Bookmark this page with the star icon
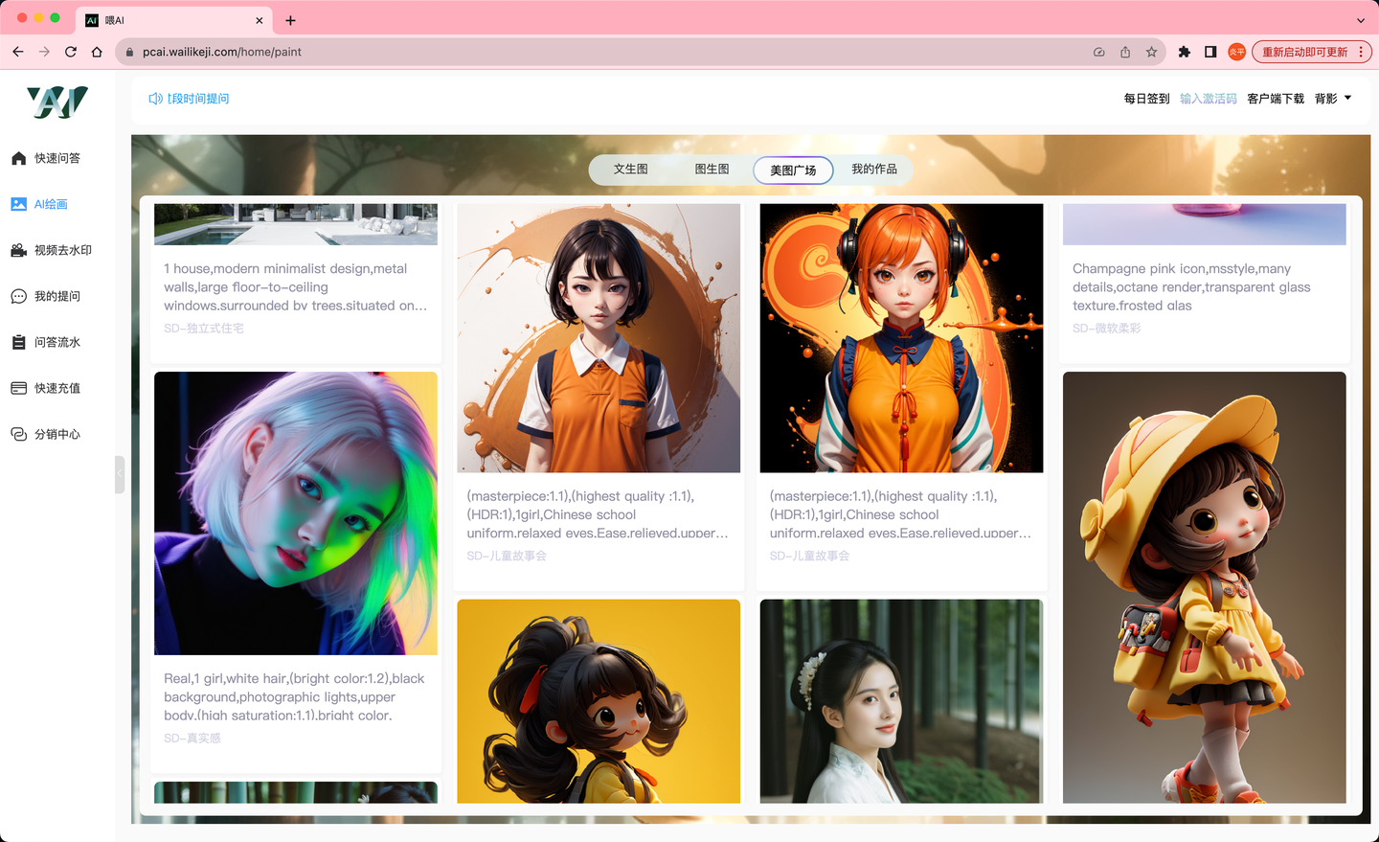Image resolution: width=1379 pixels, height=842 pixels. tap(1152, 52)
